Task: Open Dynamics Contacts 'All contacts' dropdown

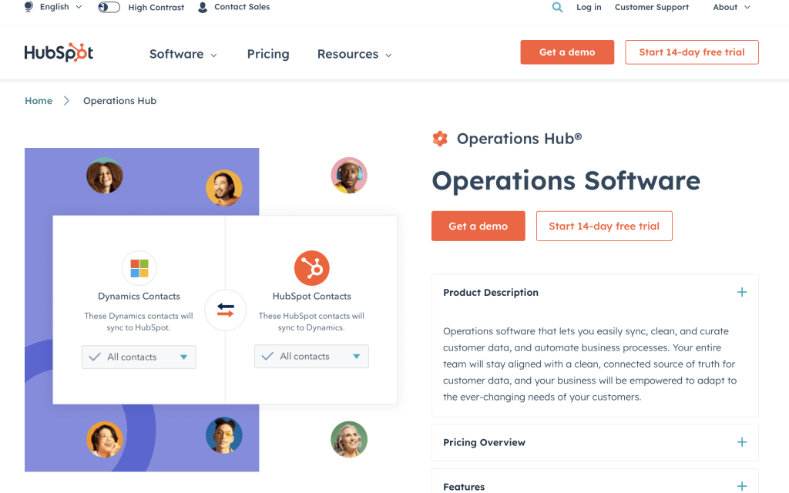Action: point(139,357)
